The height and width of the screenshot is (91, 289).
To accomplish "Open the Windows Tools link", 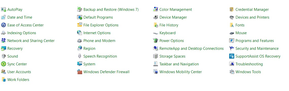I will coord(248,72).
